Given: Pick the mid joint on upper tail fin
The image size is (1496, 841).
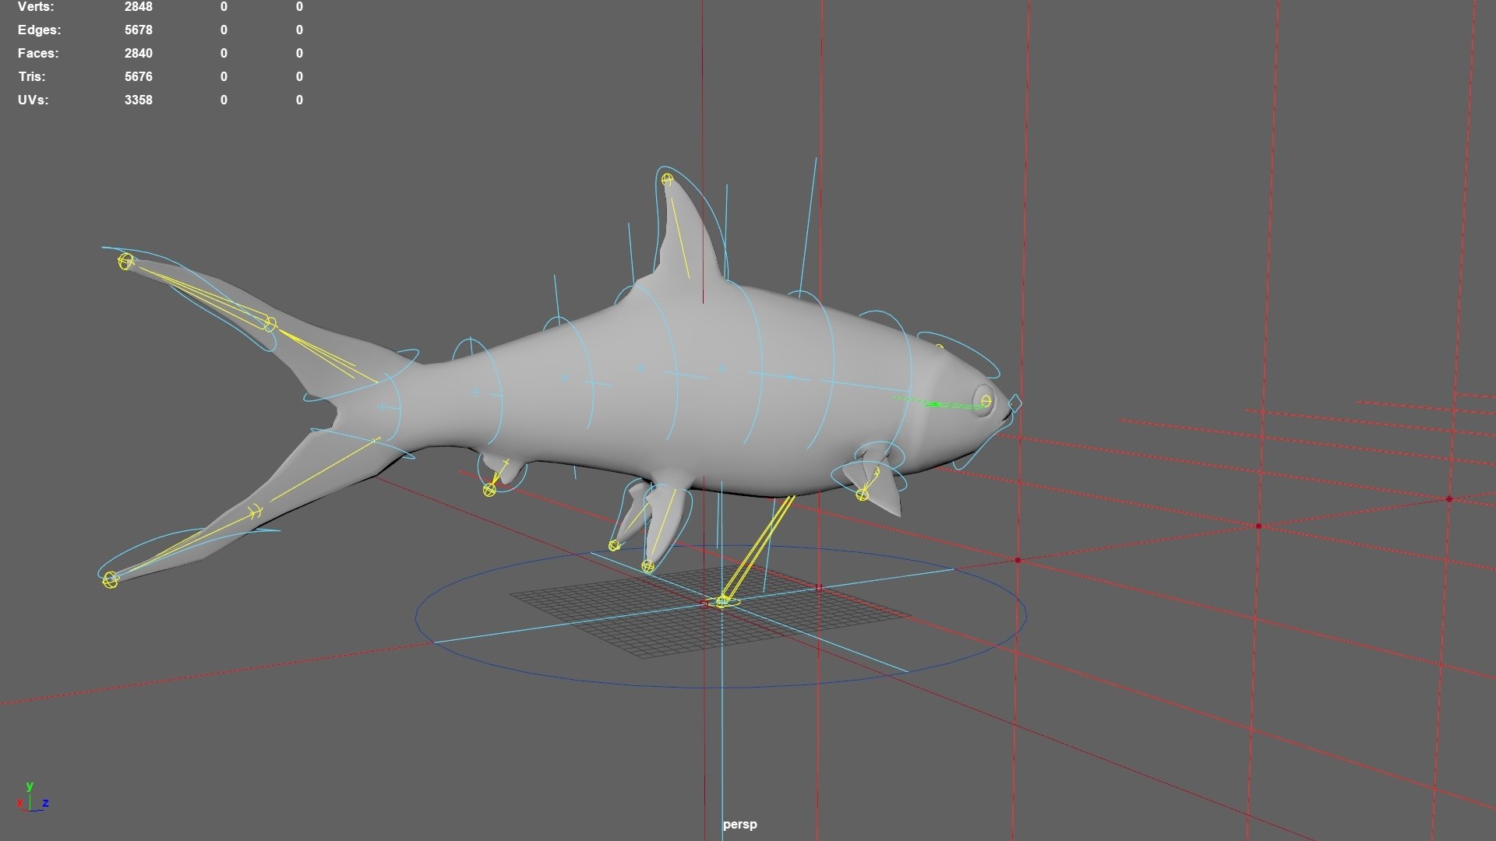Looking at the screenshot, I should point(270,323).
